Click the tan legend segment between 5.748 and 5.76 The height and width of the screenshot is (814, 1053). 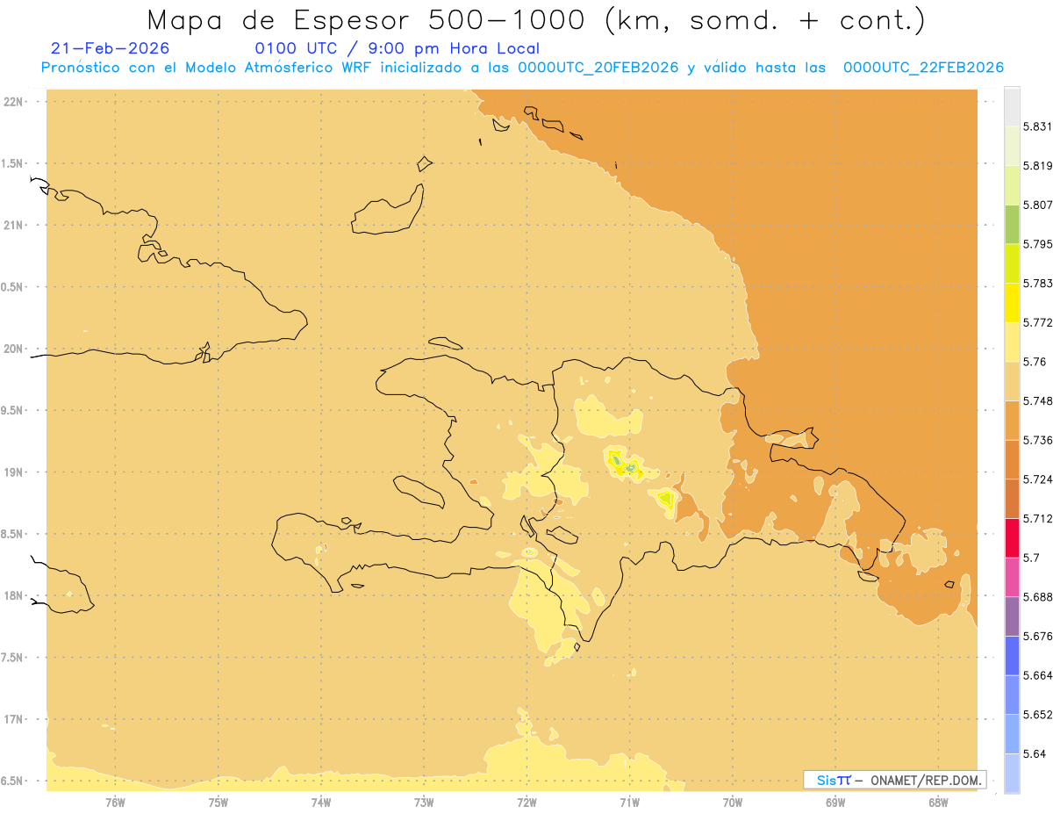(x=1012, y=381)
